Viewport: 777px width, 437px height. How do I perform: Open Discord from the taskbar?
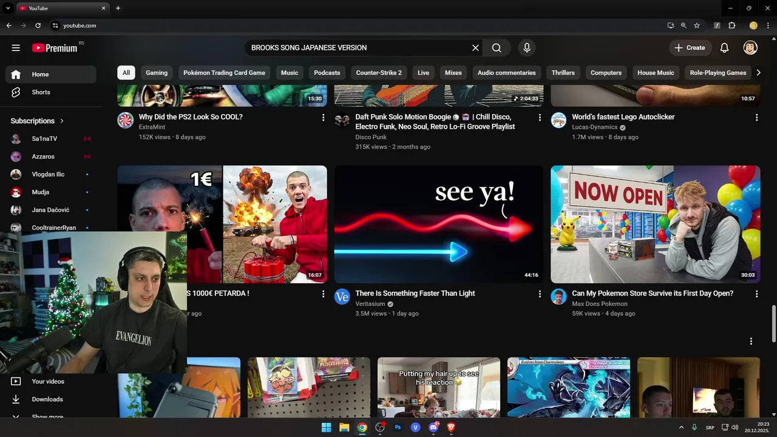click(x=433, y=427)
